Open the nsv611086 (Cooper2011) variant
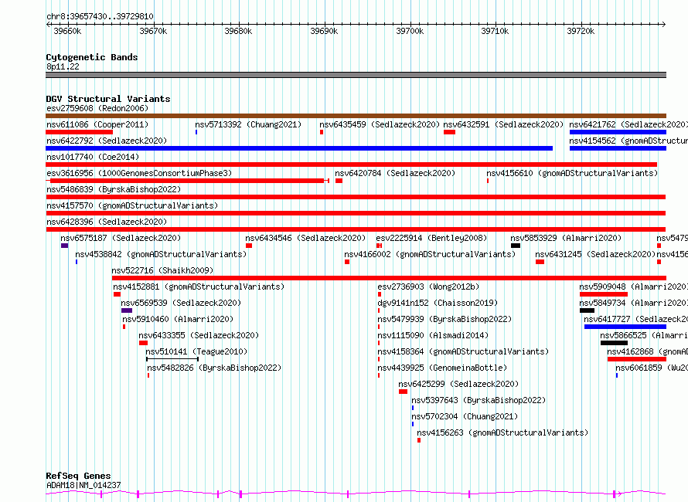Screen dimensions: 688x502 pos(97,124)
